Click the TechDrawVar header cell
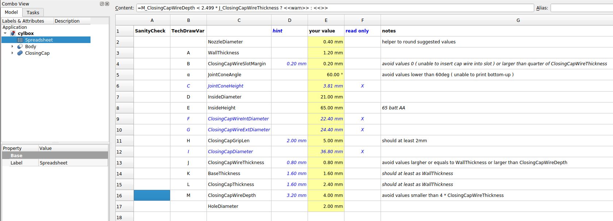This screenshot has width=613, height=221. [x=188, y=31]
